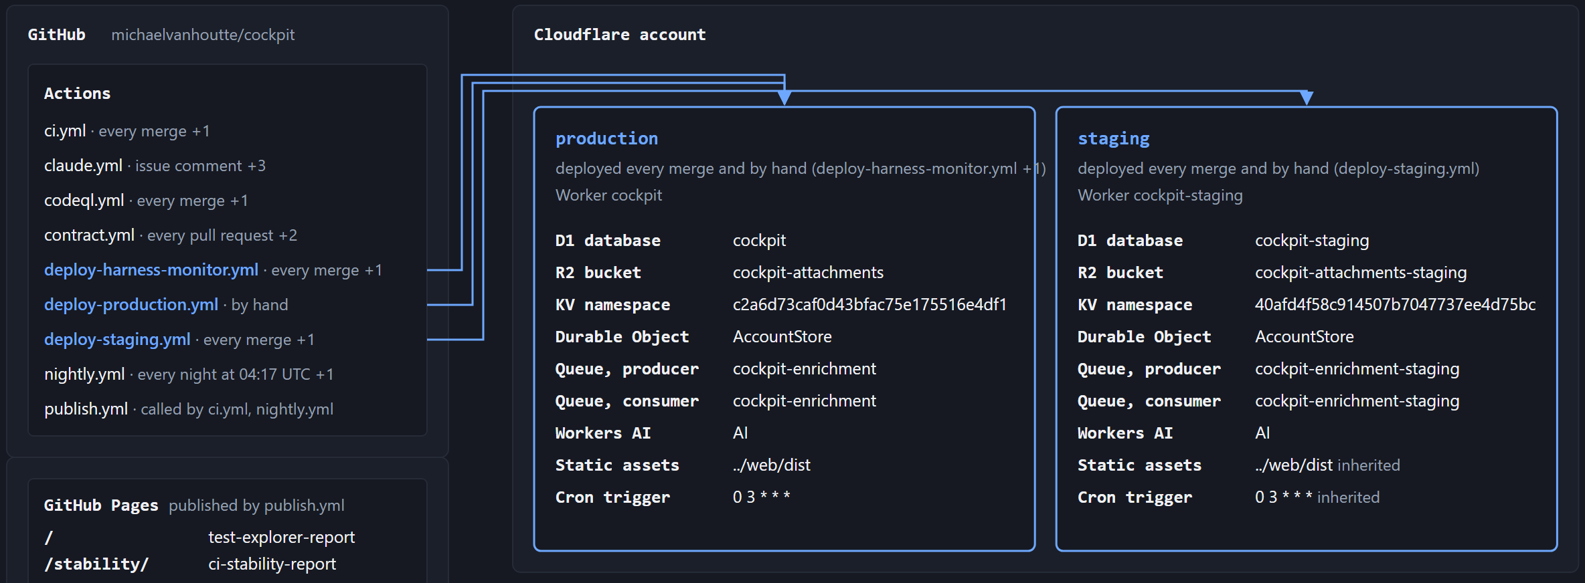Select Worker cockpit-staging text
Image resolution: width=1585 pixels, height=583 pixels.
[1160, 195]
